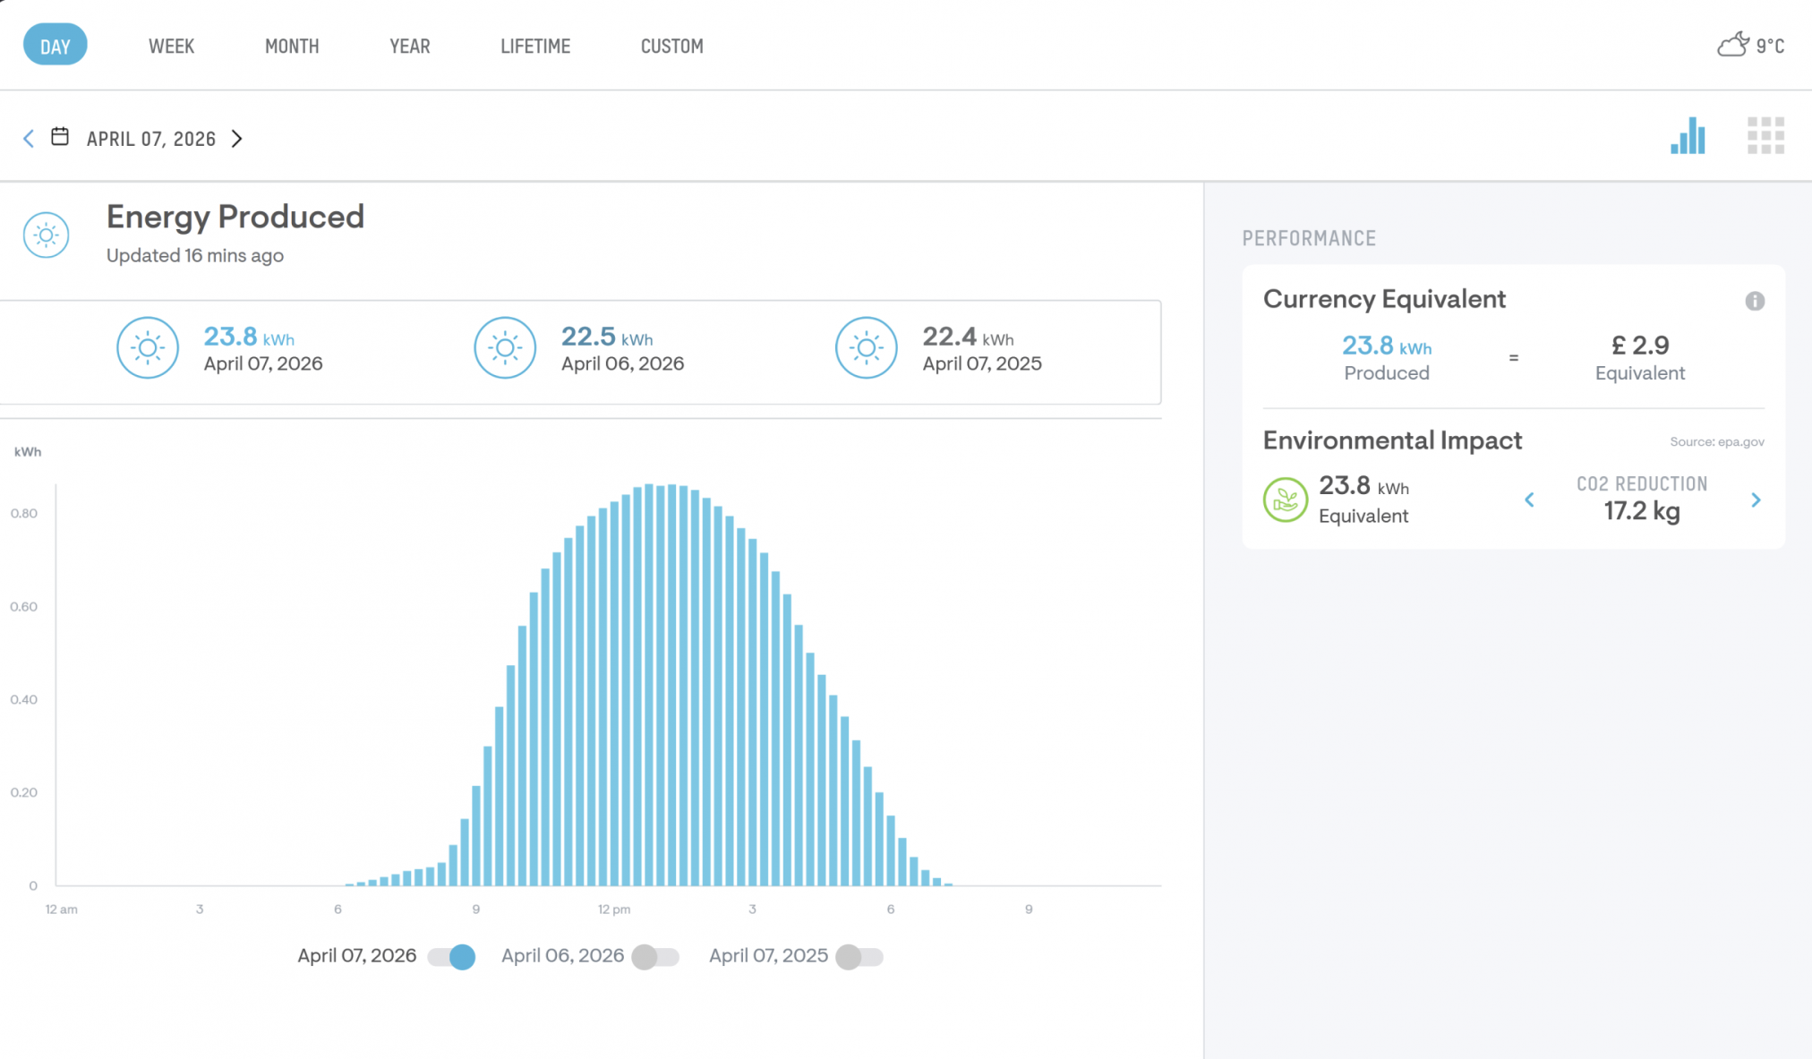Viewport: 1812px width, 1059px height.
Task: Click green leaf environmental impact icon
Action: 1285,500
